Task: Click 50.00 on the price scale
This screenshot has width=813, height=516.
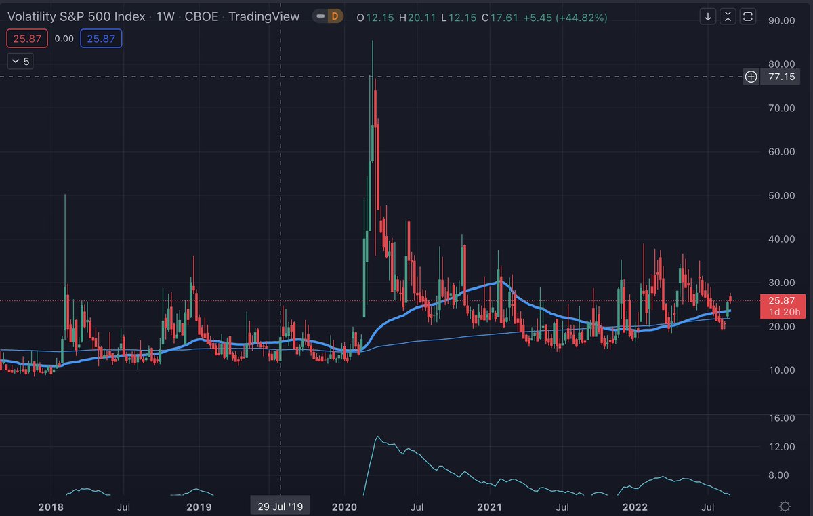Action: (x=781, y=195)
